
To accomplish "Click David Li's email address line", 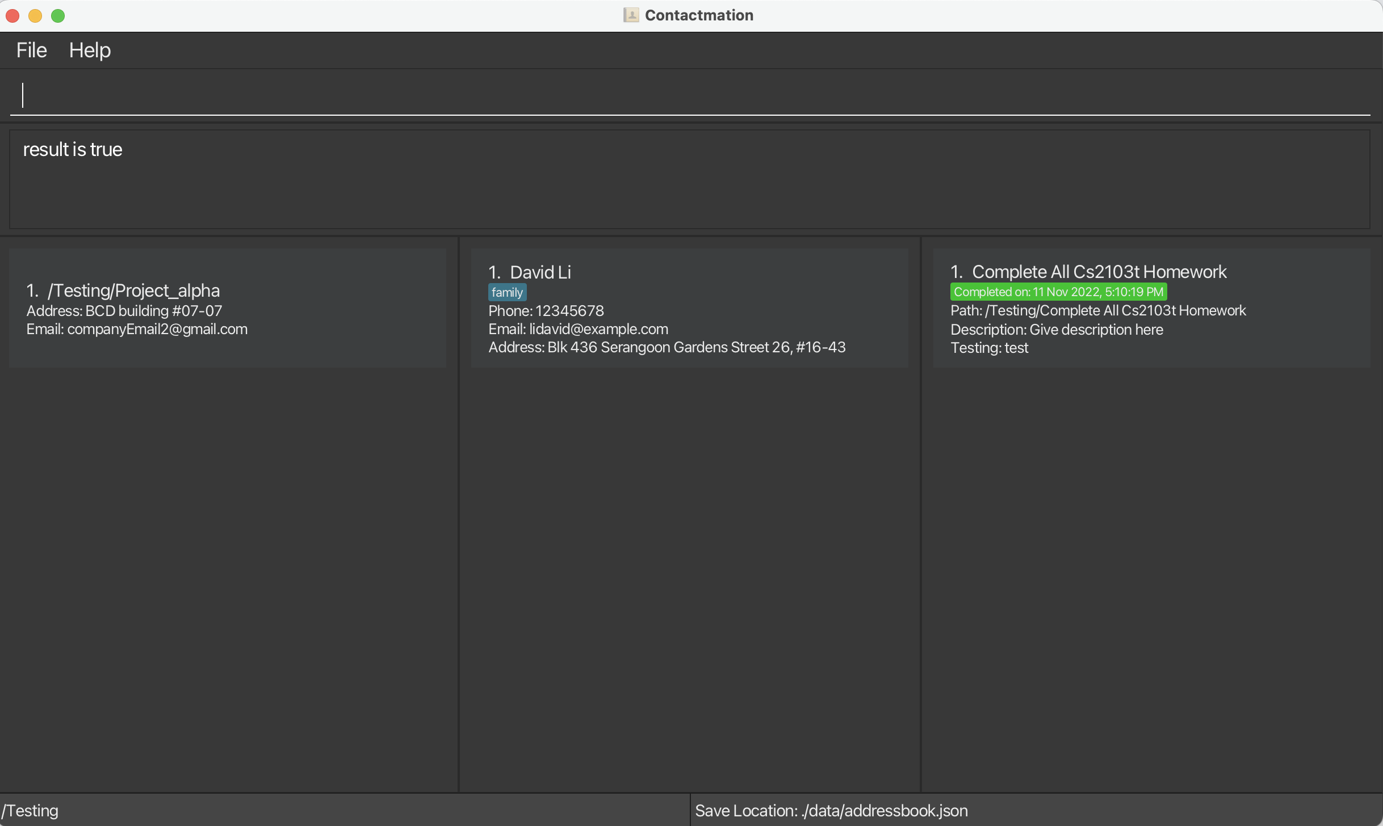I will pos(578,329).
